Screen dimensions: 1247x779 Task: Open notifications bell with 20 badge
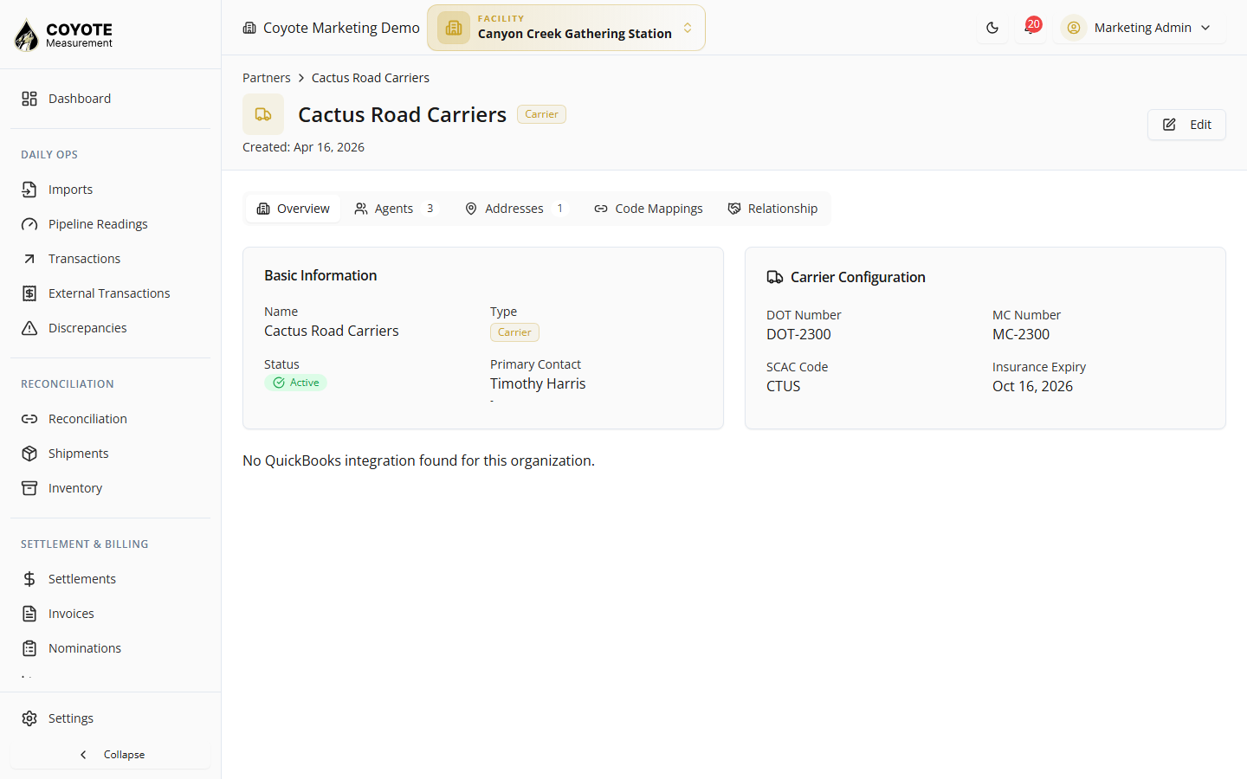(x=1031, y=28)
